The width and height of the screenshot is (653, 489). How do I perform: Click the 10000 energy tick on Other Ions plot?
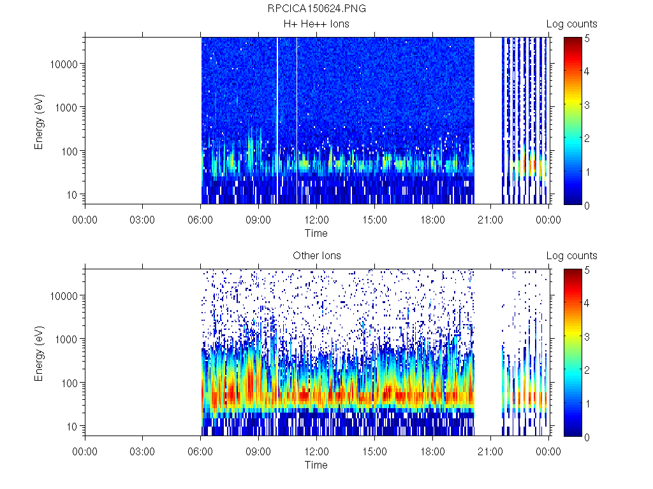[64, 296]
